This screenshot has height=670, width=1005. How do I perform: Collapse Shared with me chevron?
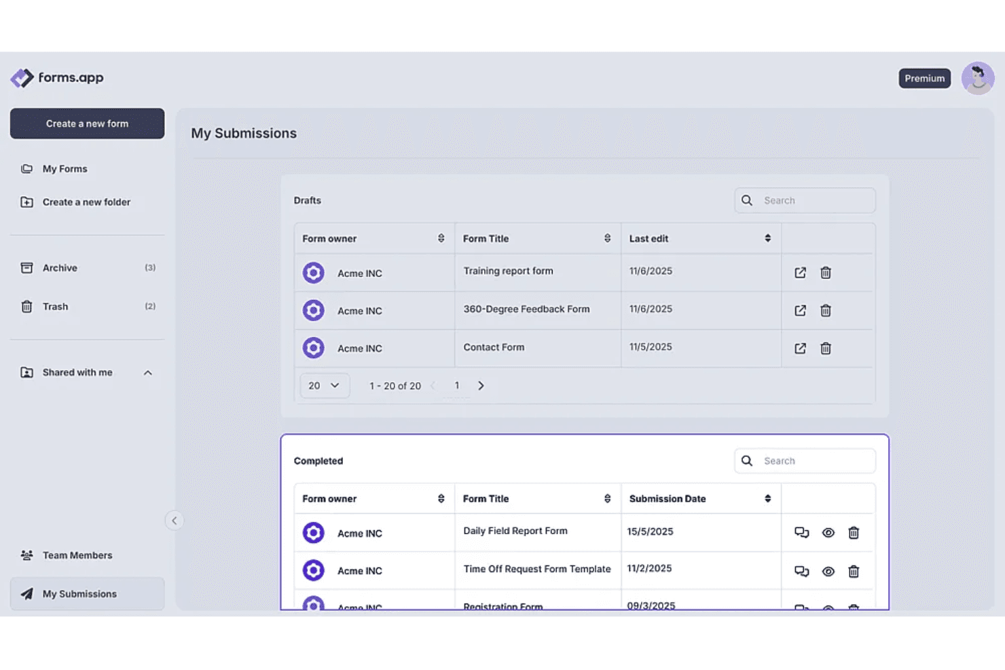[x=148, y=373]
